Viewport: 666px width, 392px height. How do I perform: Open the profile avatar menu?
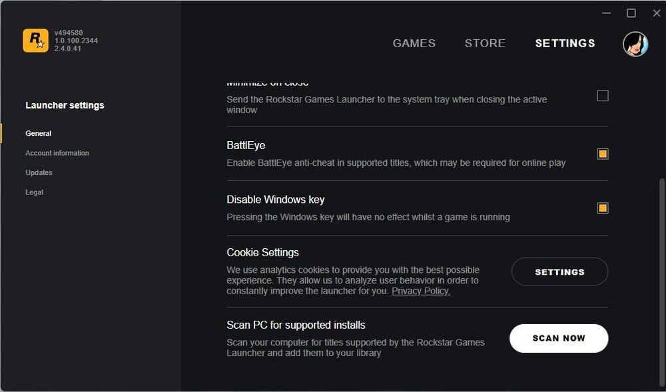point(635,44)
